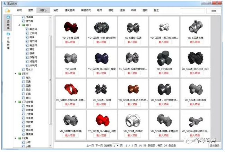Select the 四通 tree item
The height and width of the screenshot is (152, 225).
(28, 86)
